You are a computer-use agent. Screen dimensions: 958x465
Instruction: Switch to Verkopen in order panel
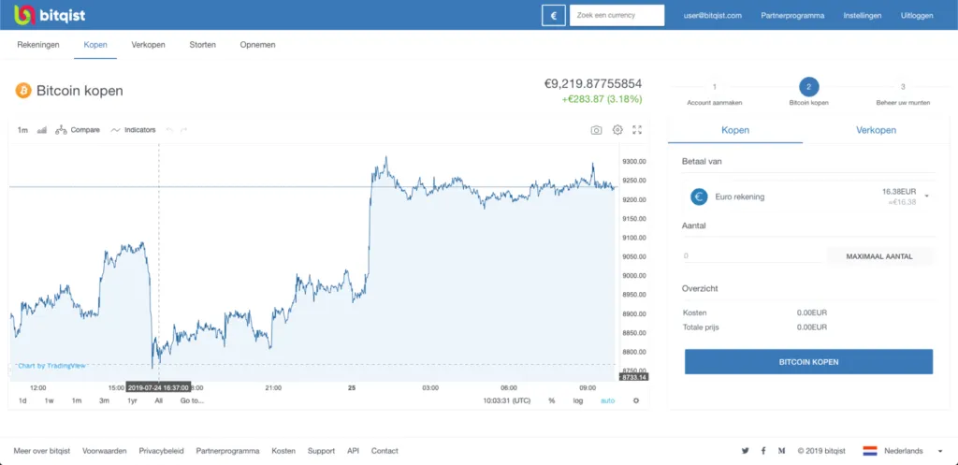tap(876, 130)
